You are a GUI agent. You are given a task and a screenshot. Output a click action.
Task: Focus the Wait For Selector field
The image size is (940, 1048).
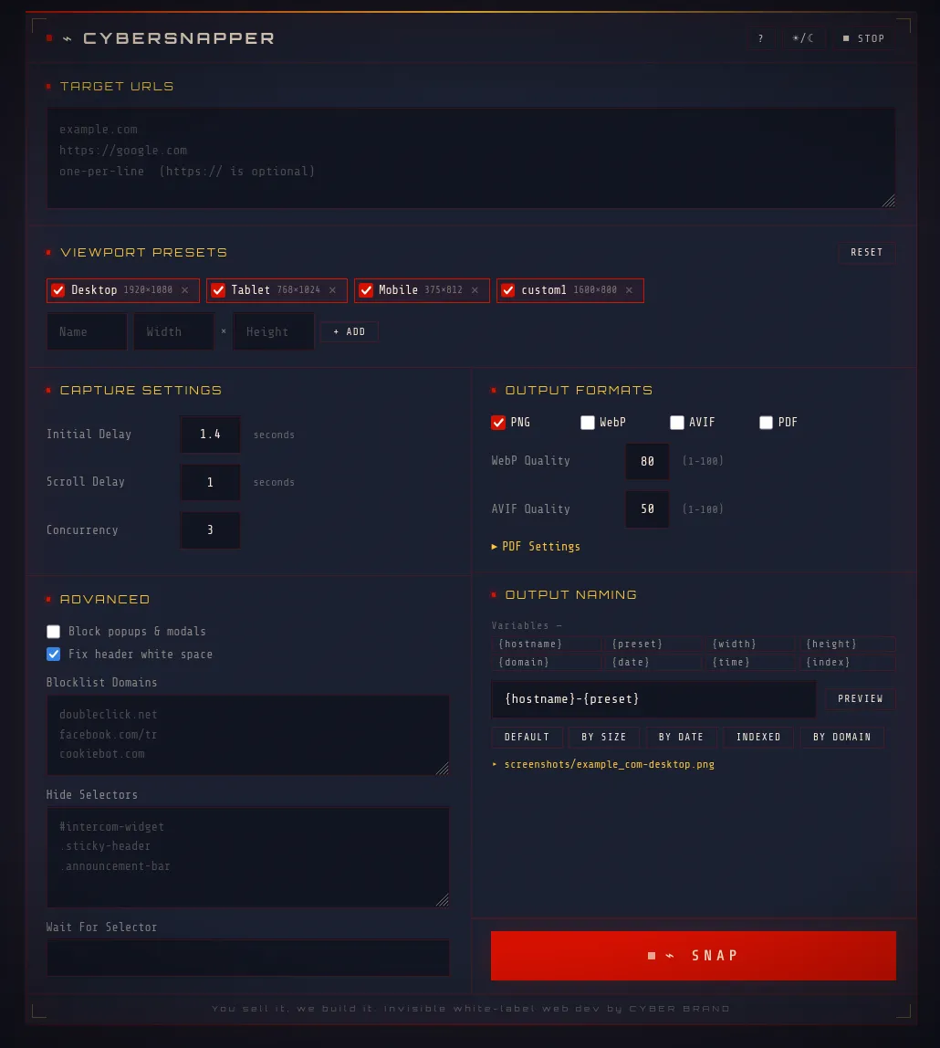click(248, 958)
